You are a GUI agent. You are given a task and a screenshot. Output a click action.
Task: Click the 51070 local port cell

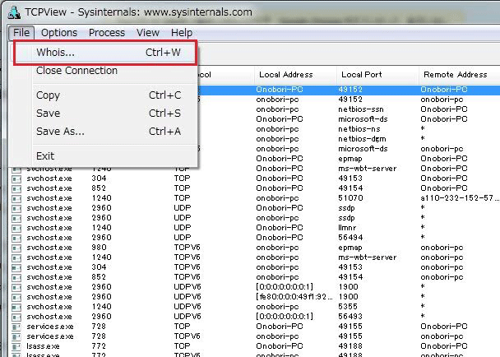[350, 198]
